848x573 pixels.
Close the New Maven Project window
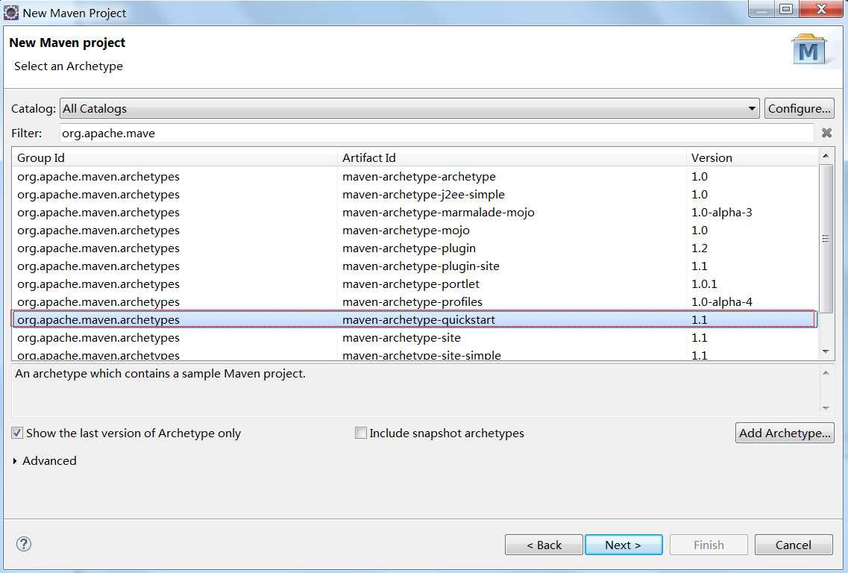(x=821, y=9)
